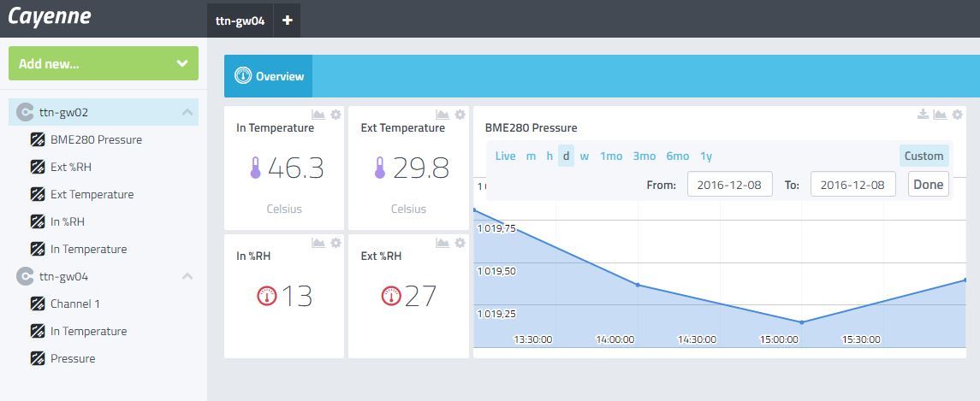Open BME280 Pressure in the sidebar
Screen dimensions: 980x401
click(96, 140)
